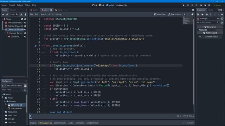The height and width of the screenshot is (126, 225).
Task: Click the Filter Properties field
Action: point(208,22)
